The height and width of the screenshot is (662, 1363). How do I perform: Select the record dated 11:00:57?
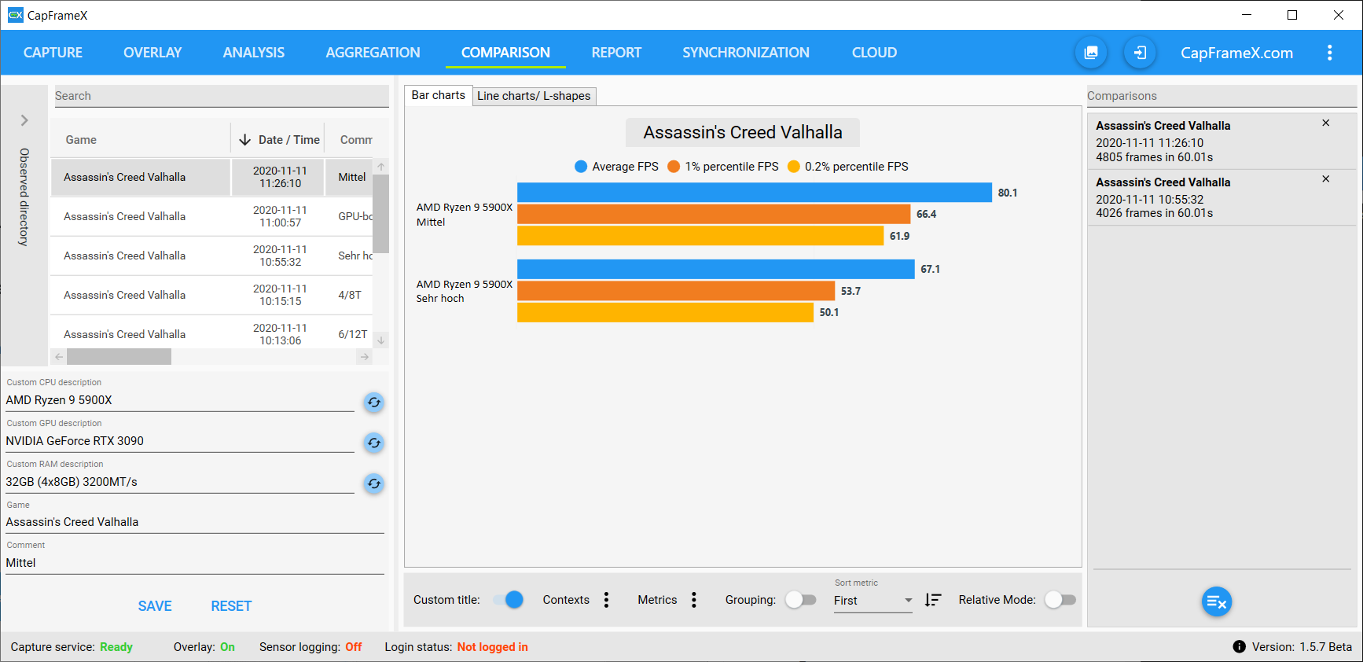pyautogui.click(x=211, y=216)
